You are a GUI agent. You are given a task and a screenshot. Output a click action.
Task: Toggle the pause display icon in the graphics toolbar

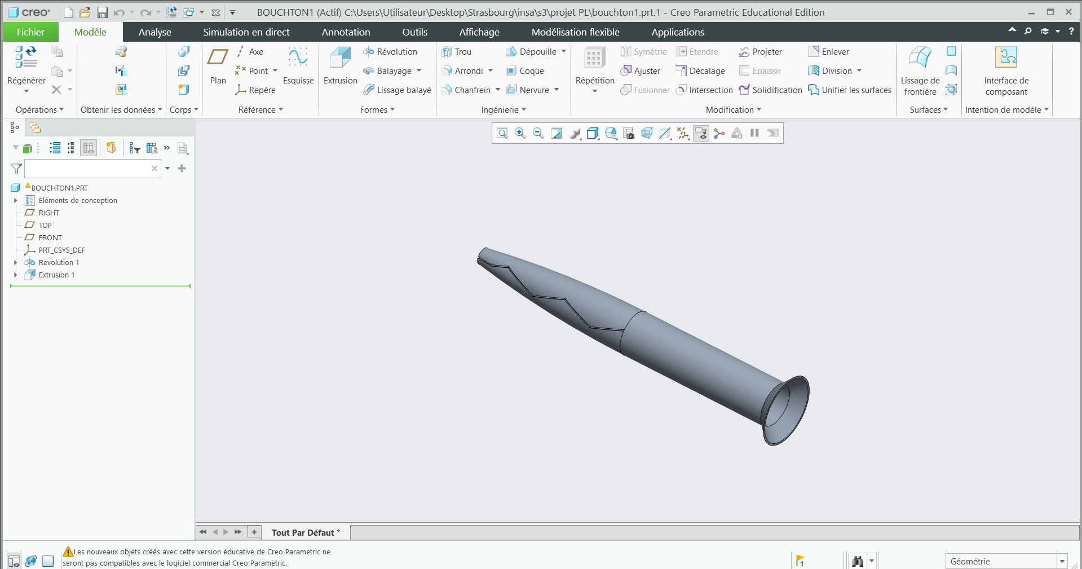click(x=754, y=133)
